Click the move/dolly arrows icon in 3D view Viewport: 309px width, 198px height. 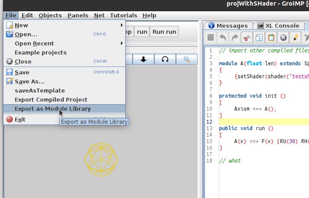[x=143, y=59]
